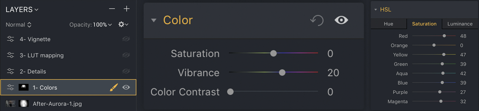Open the Opacity 100% dropdown
479x111 pixels.
pyautogui.click(x=102, y=24)
